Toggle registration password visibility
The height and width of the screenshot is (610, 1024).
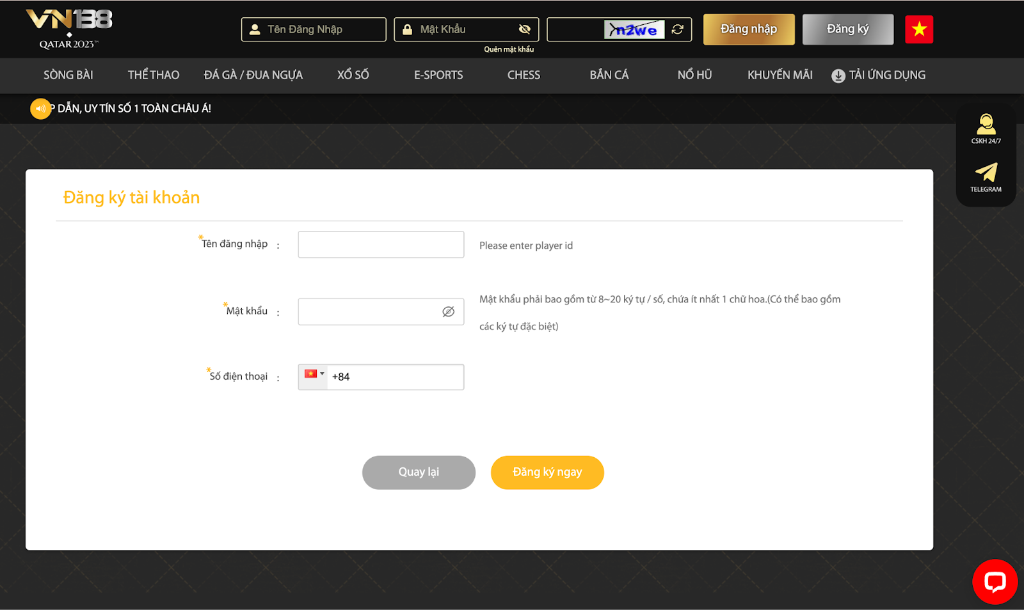(448, 311)
